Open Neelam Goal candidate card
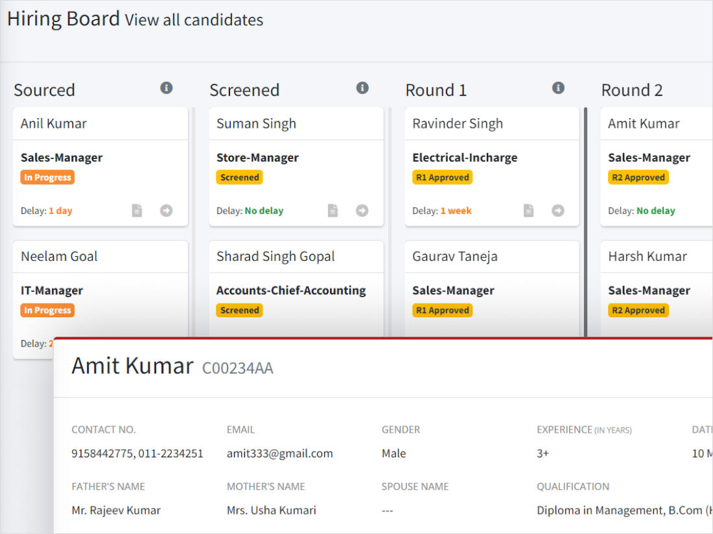This screenshot has width=713, height=534. click(x=59, y=256)
